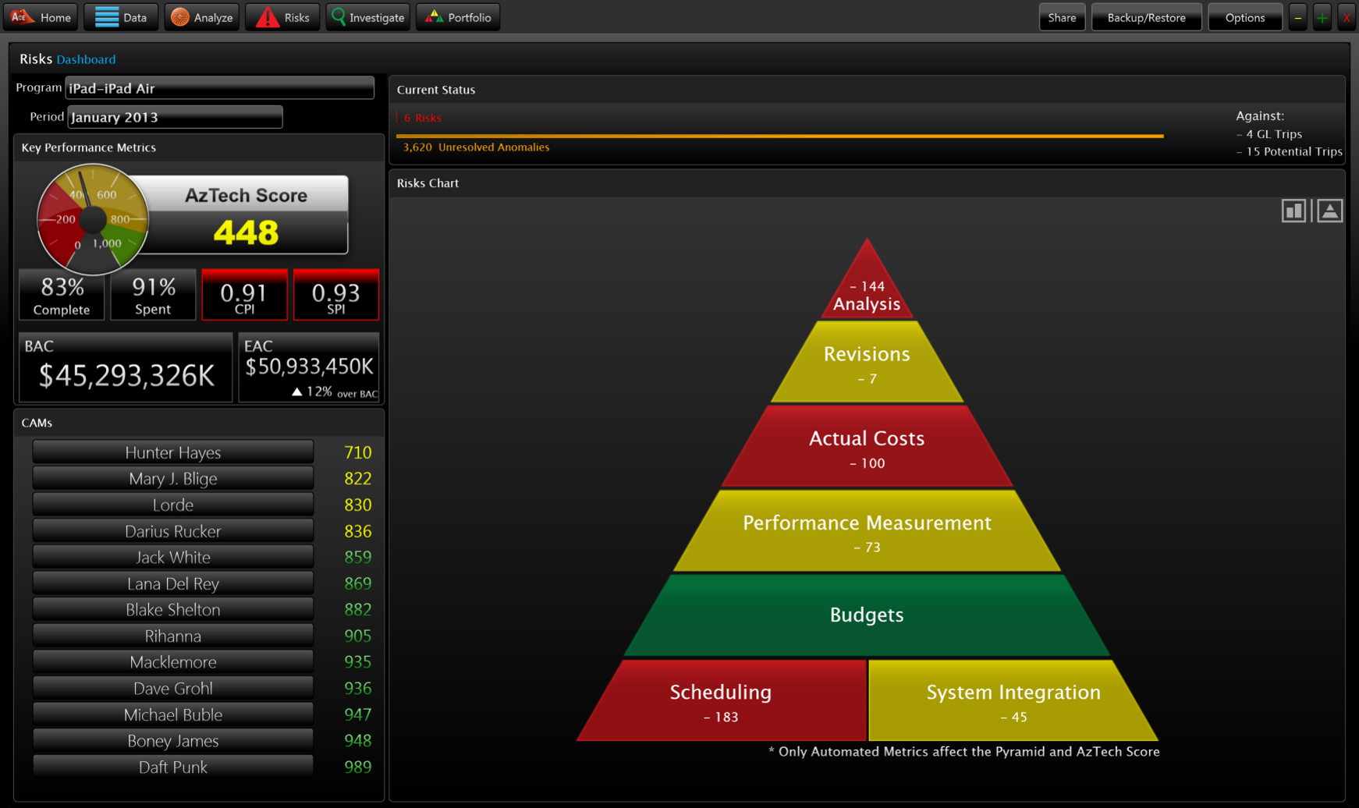Click the green plus window button
This screenshot has height=808, width=1359.
[x=1322, y=17]
